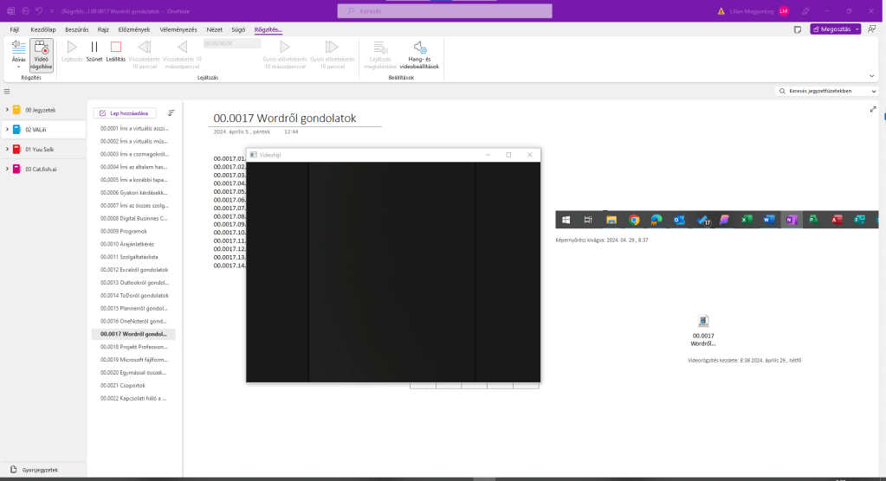Open the Beszúrás ribbon tab
This screenshot has height=481, width=886.
click(x=77, y=29)
